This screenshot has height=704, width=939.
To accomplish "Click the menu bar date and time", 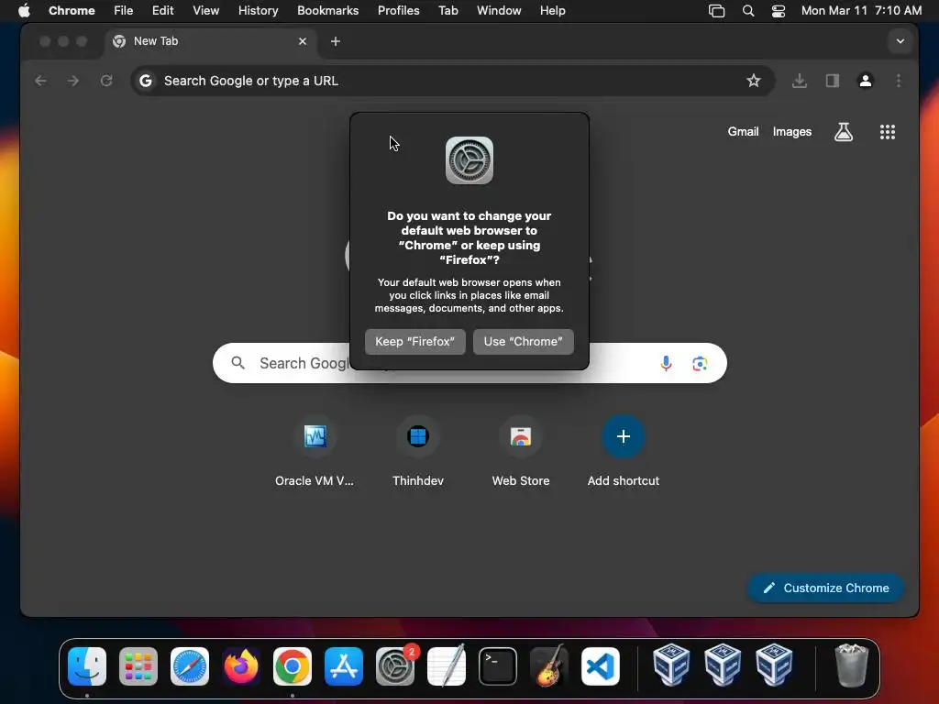I will 861,11.
